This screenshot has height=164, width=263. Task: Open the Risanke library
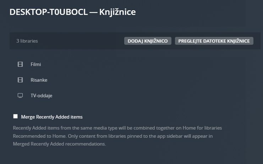point(39,80)
